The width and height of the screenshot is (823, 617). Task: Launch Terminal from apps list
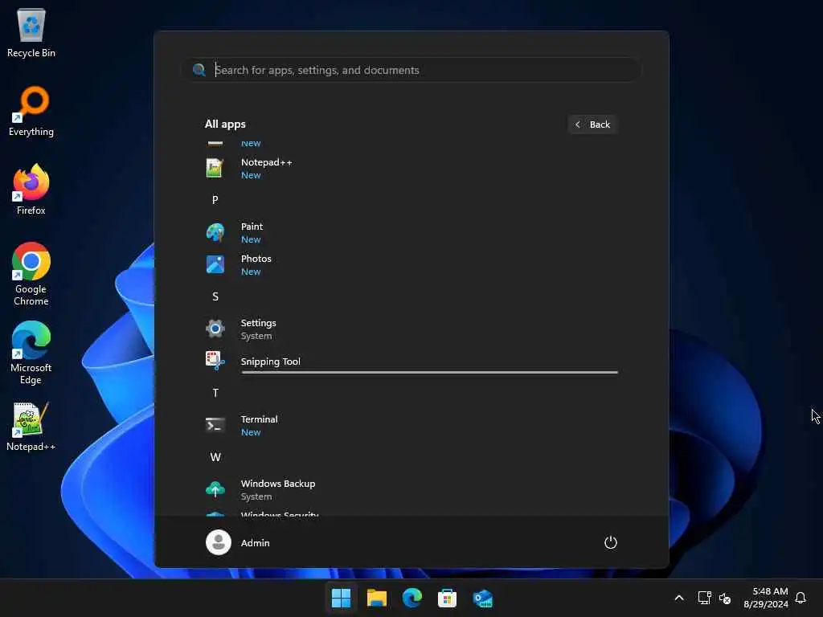tap(260, 419)
